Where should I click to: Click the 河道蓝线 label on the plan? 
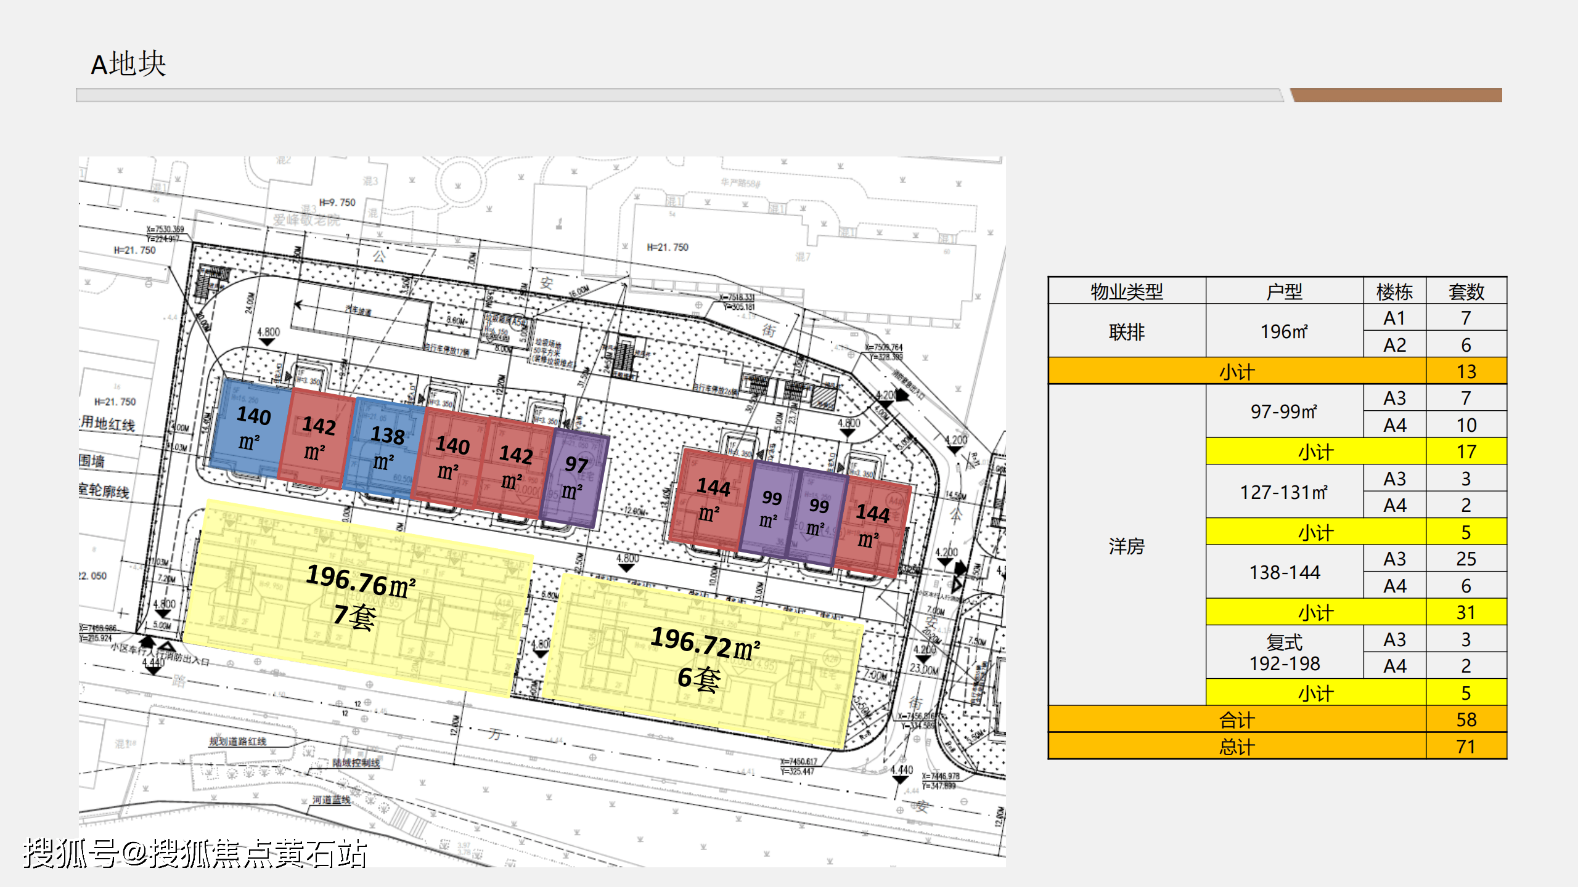click(331, 800)
